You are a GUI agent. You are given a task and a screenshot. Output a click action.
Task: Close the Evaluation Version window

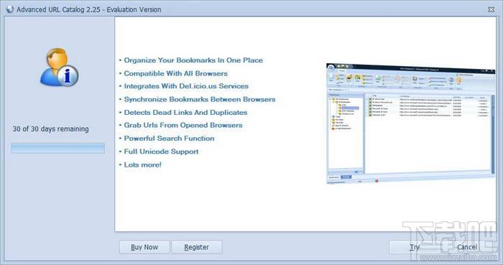(491, 9)
